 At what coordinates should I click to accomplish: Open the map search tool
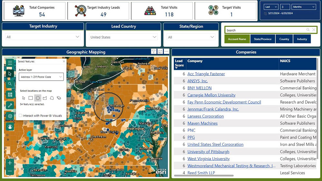10,84
